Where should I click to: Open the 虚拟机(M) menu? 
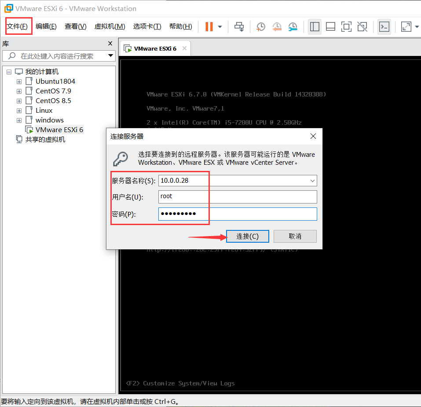point(110,26)
